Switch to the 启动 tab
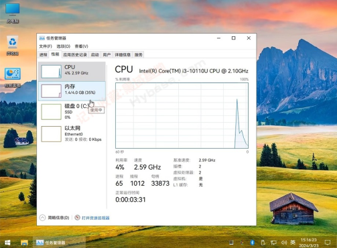337x248 pixels. click(x=95, y=55)
